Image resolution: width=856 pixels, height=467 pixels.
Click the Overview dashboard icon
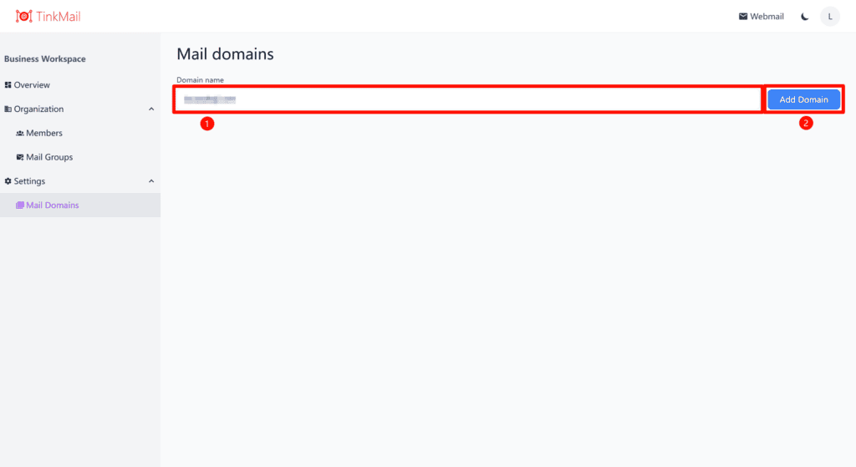coord(8,85)
